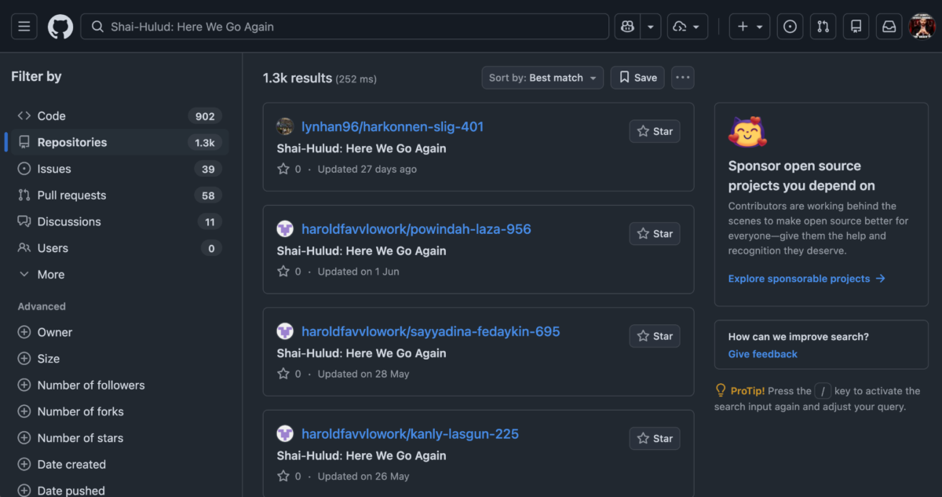Filter results by Pull requests

(x=120, y=196)
